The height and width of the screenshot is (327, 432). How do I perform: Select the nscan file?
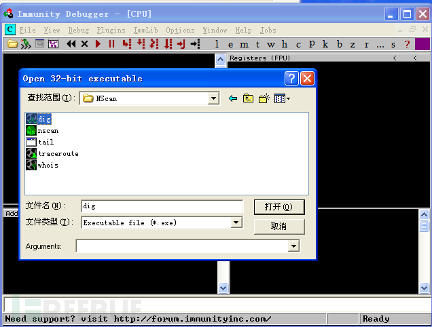42,130
